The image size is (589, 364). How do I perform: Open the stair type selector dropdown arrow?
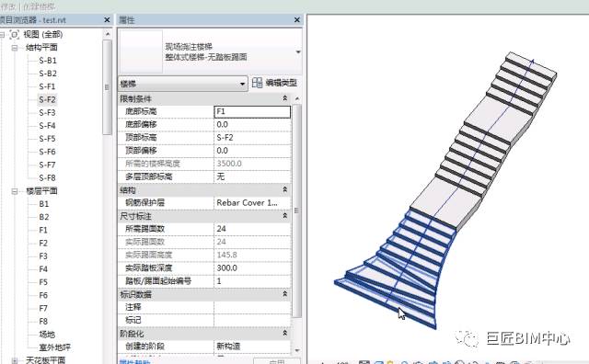[298, 51]
